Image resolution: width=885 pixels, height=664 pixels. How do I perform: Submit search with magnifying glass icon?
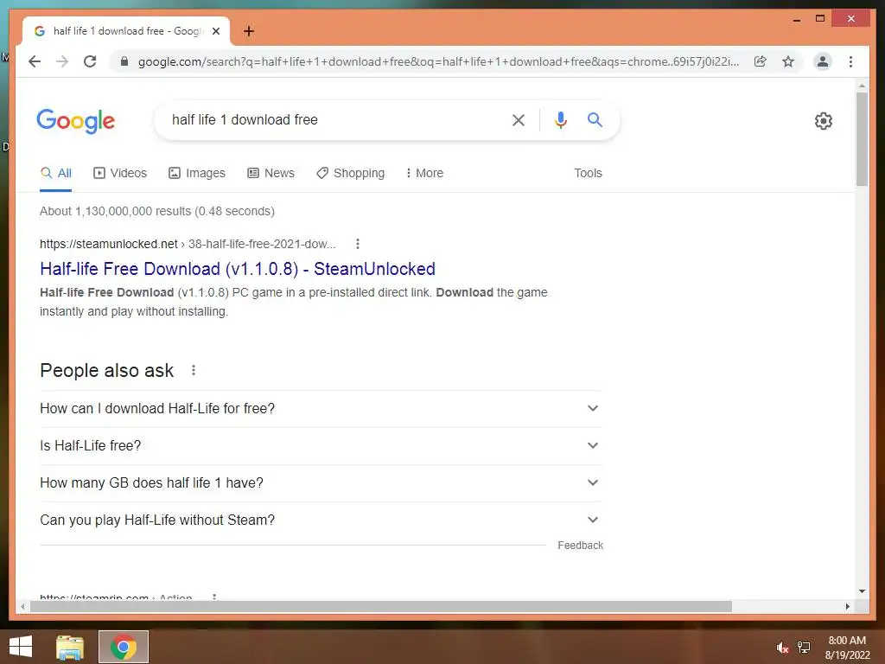click(595, 119)
